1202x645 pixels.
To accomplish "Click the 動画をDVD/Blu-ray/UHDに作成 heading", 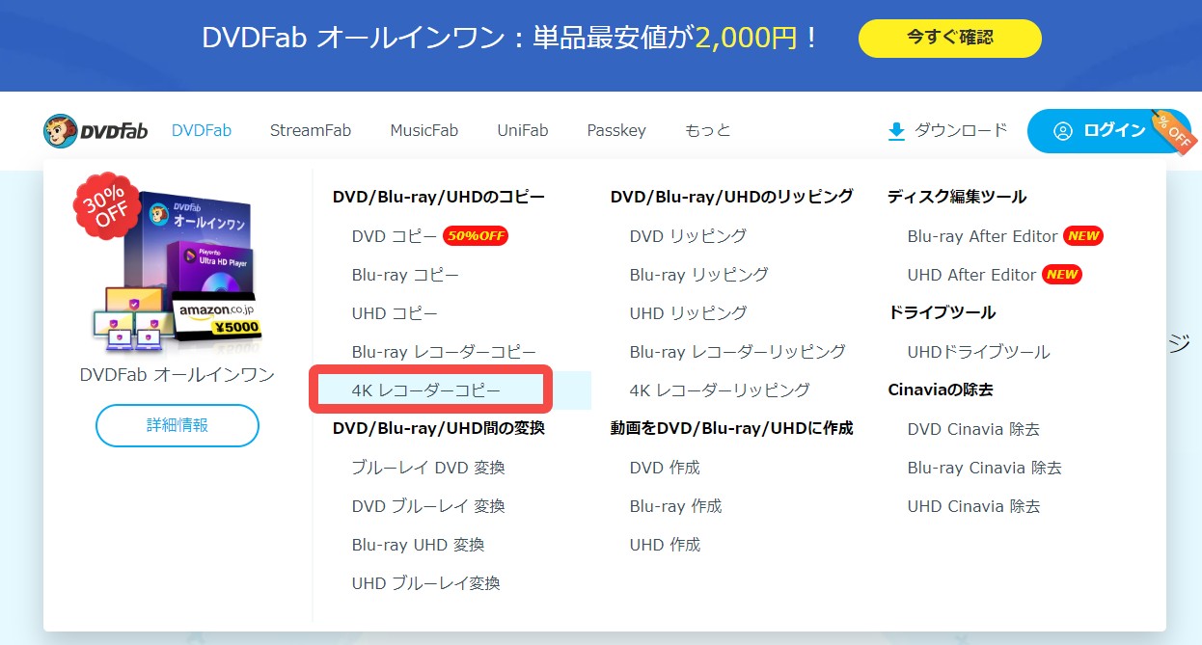I will 732,428.
